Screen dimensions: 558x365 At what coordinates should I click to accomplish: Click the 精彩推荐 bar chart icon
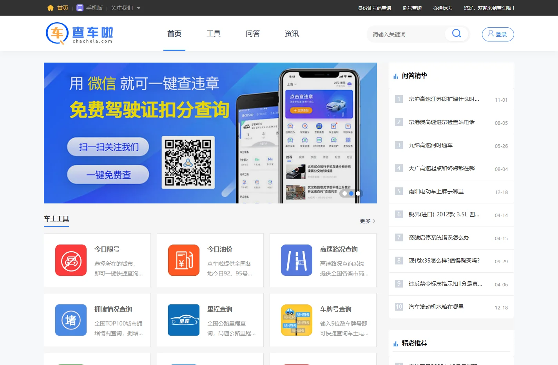click(x=396, y=343)
